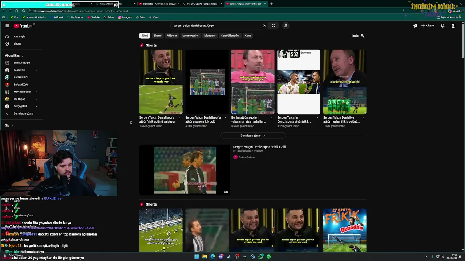465x261 pixels.
Task: Open the Filtreler filter options
Action: click(357, 36)
